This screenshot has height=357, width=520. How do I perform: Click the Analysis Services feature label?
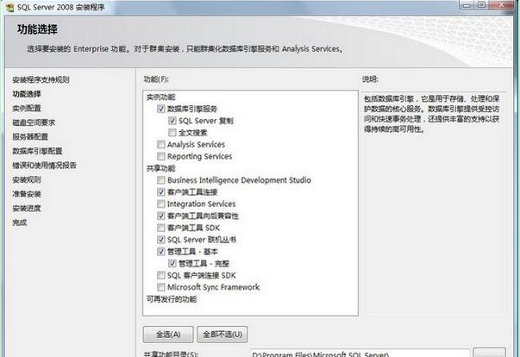click(x=196, y=145)
